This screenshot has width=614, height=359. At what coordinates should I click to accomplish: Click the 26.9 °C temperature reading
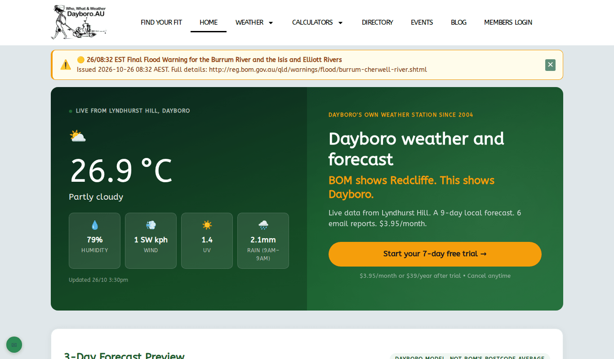121,171
